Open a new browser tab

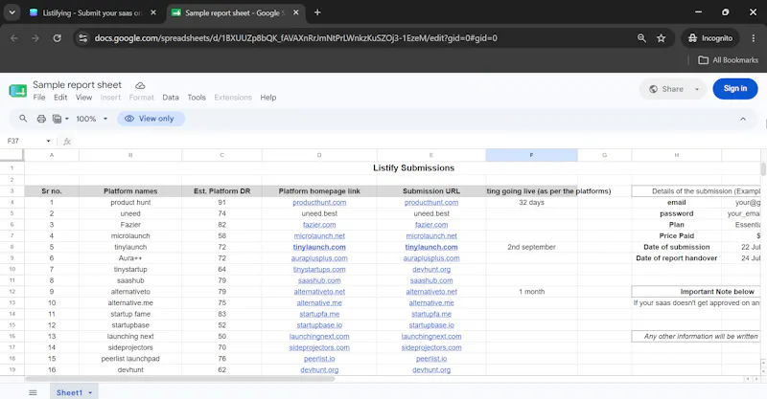point(317,12)
